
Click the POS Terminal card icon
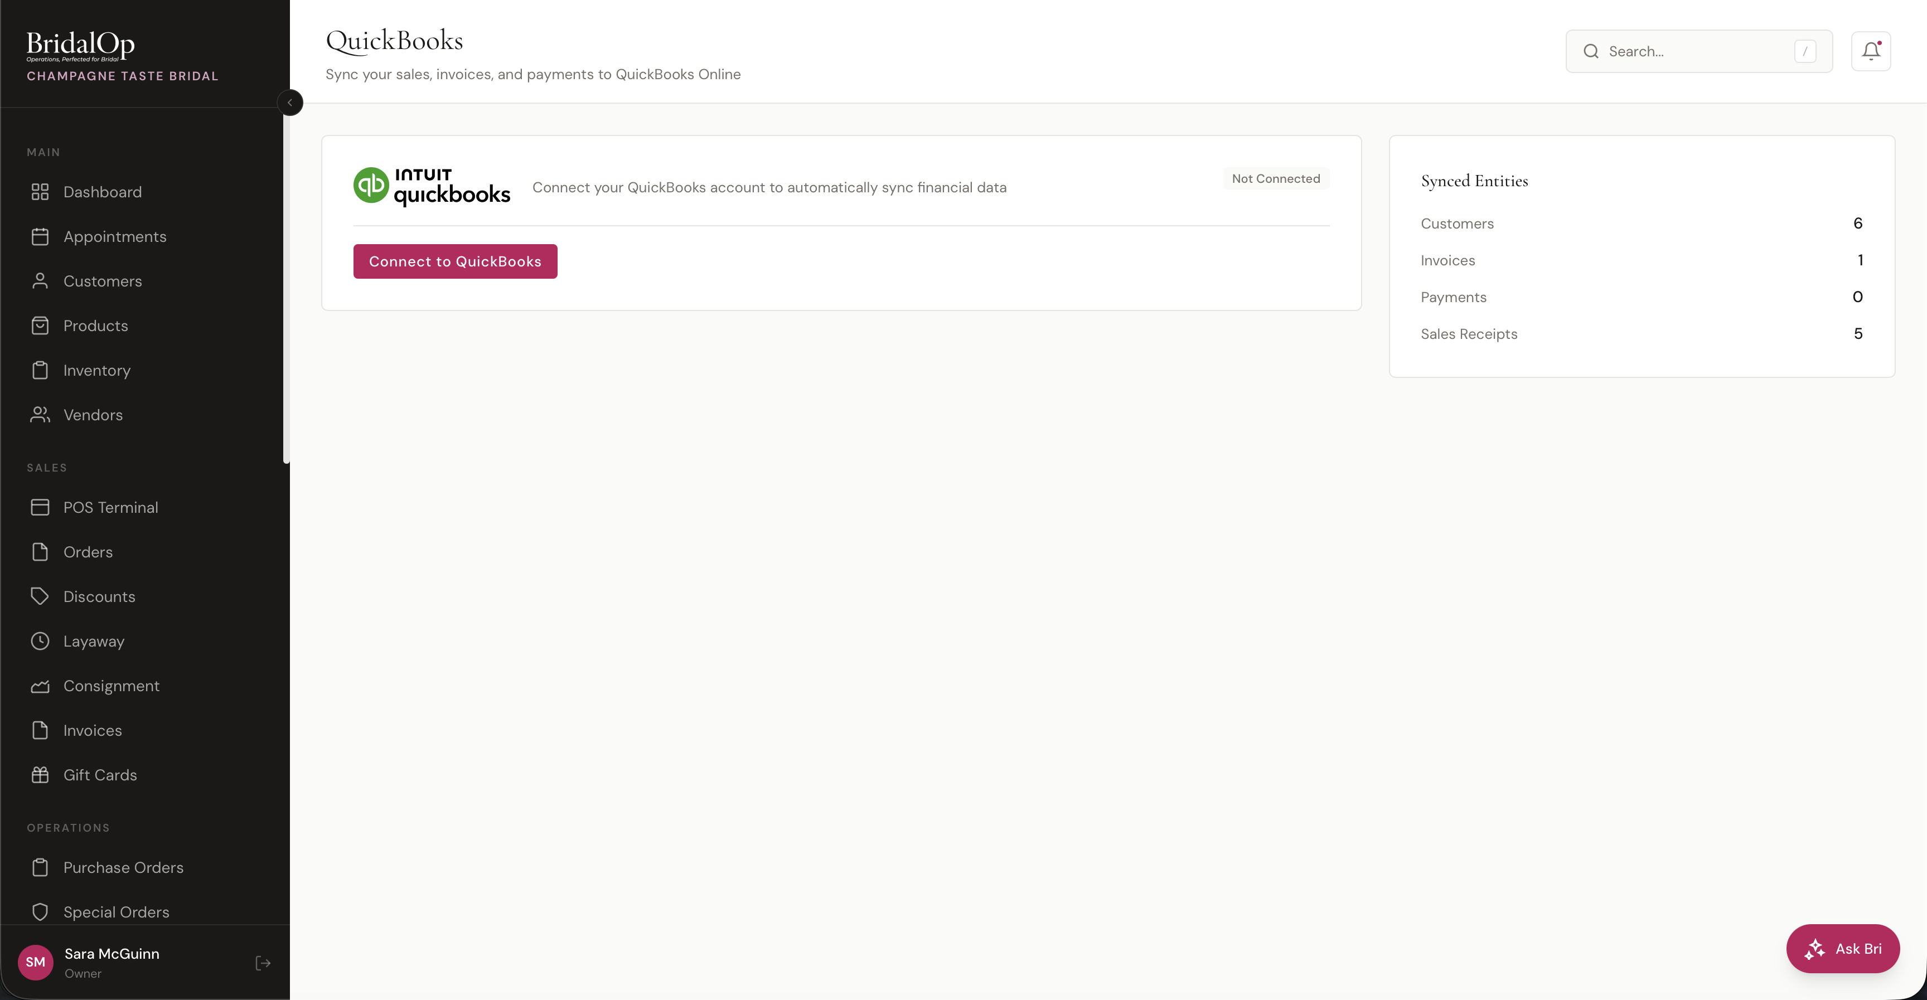tap(40, 507)
